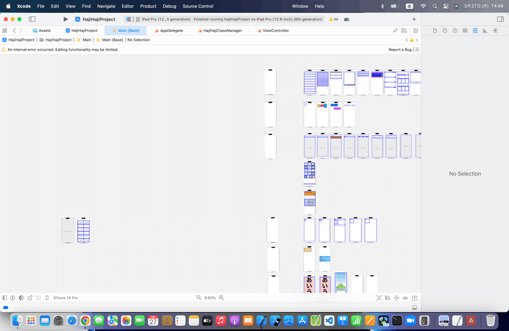This screenshot has height=331, width=509.
Task: Click the cloud status icon in the toolbar
Action: [346, 19]
